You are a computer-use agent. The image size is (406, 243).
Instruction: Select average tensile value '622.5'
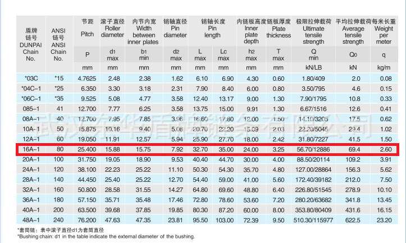353,220
